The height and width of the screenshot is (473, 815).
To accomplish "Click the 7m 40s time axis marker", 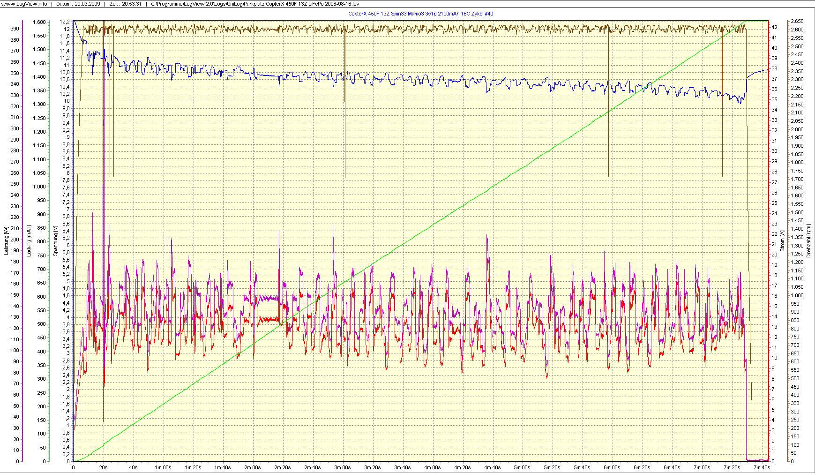I will (x=762, y=467).
